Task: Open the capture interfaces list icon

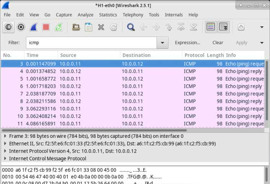Action: tap(8, 27)
